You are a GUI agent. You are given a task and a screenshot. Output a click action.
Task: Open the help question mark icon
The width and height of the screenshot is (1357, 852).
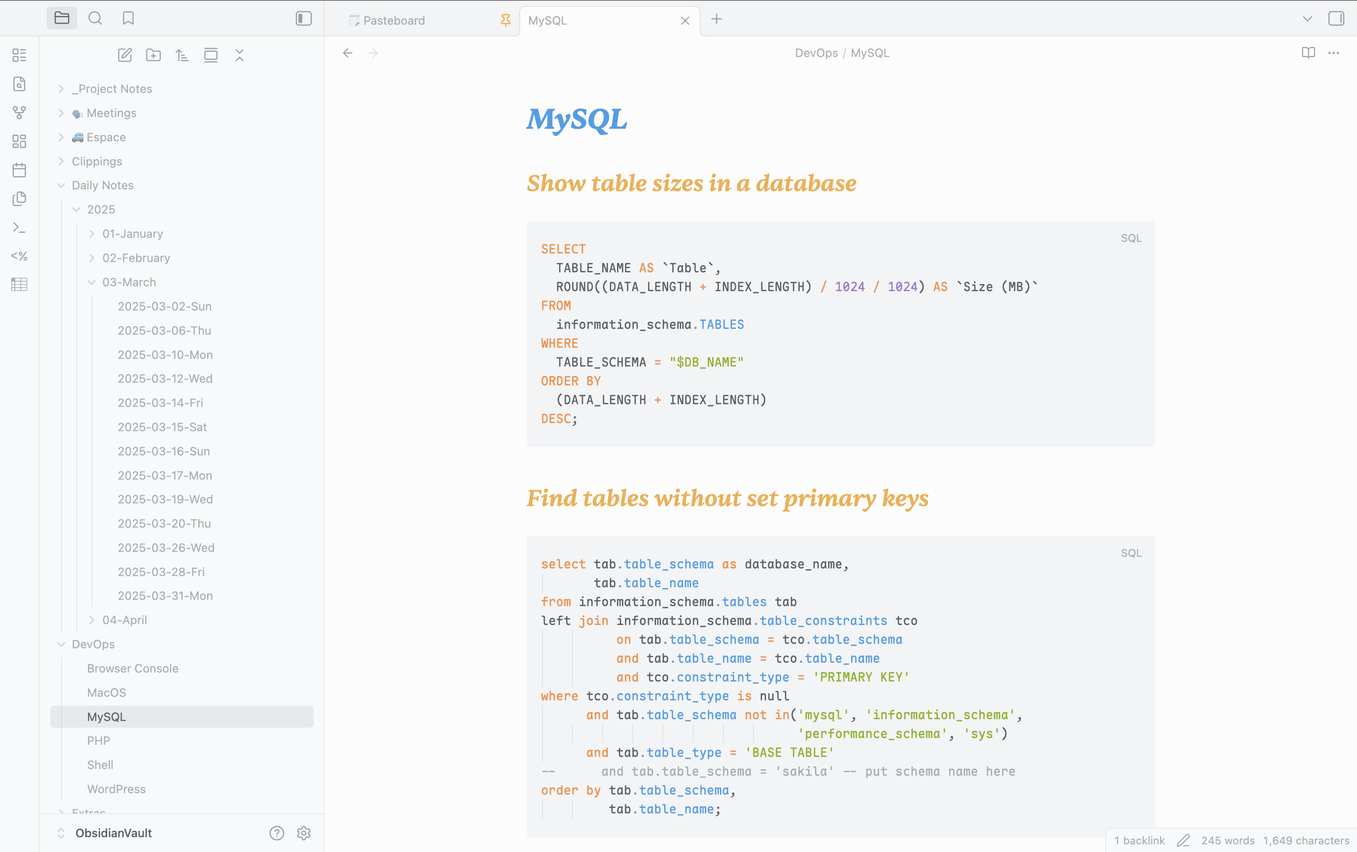[x=277, y=834]
